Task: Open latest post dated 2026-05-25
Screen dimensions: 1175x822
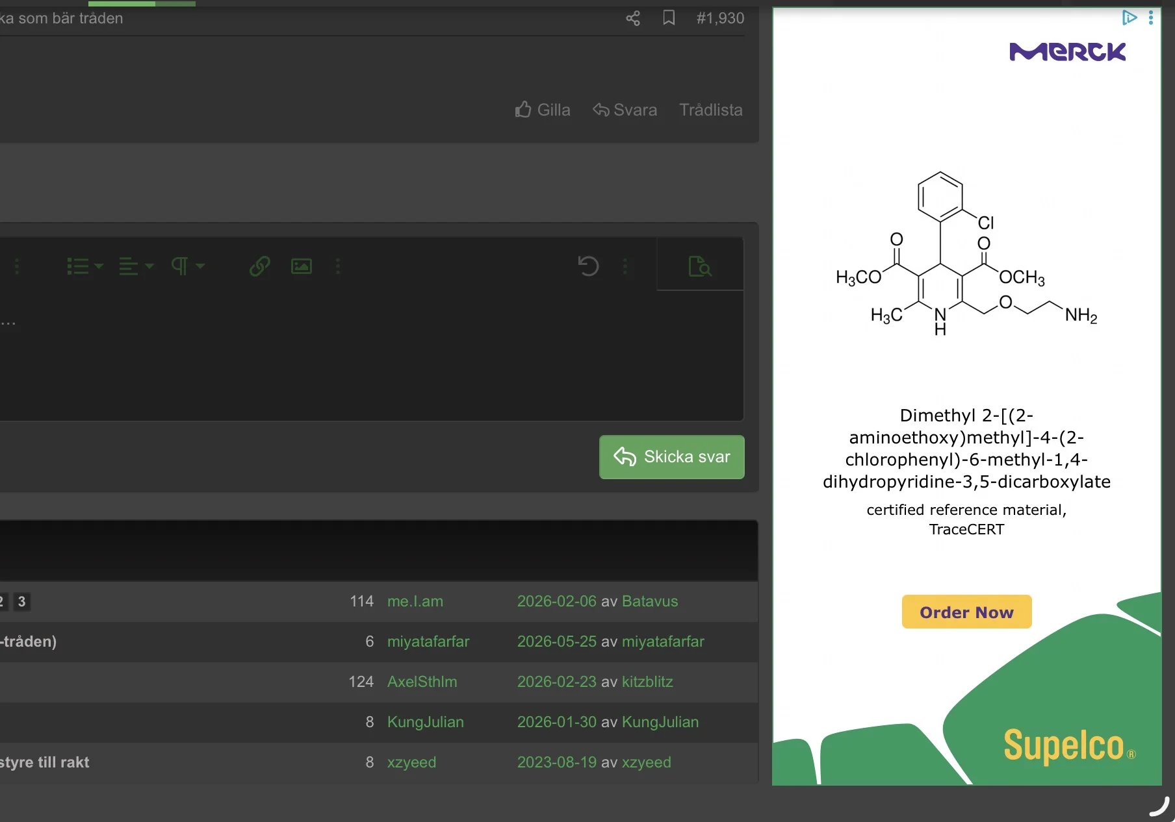Action: click(x=557, y=641)
